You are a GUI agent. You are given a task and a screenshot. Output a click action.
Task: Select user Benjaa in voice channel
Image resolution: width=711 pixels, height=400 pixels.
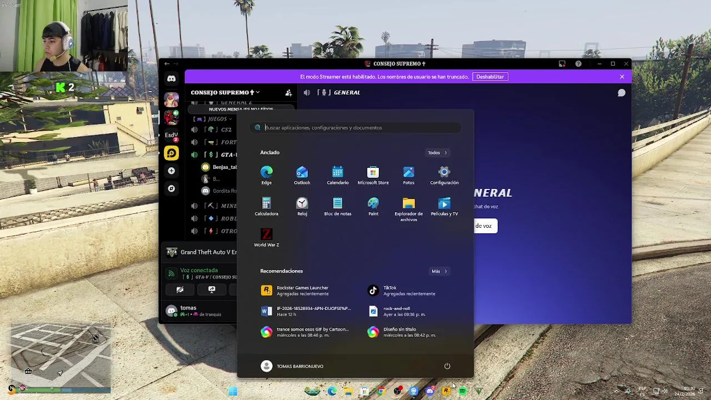pyautogui.click(x=219, y=167)
